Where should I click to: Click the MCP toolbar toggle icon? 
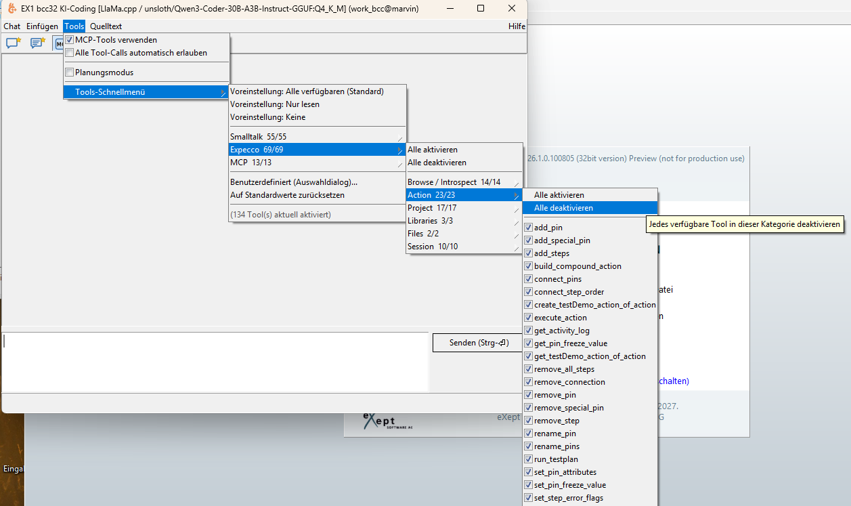pyautogui.click(x=58, y=43)
